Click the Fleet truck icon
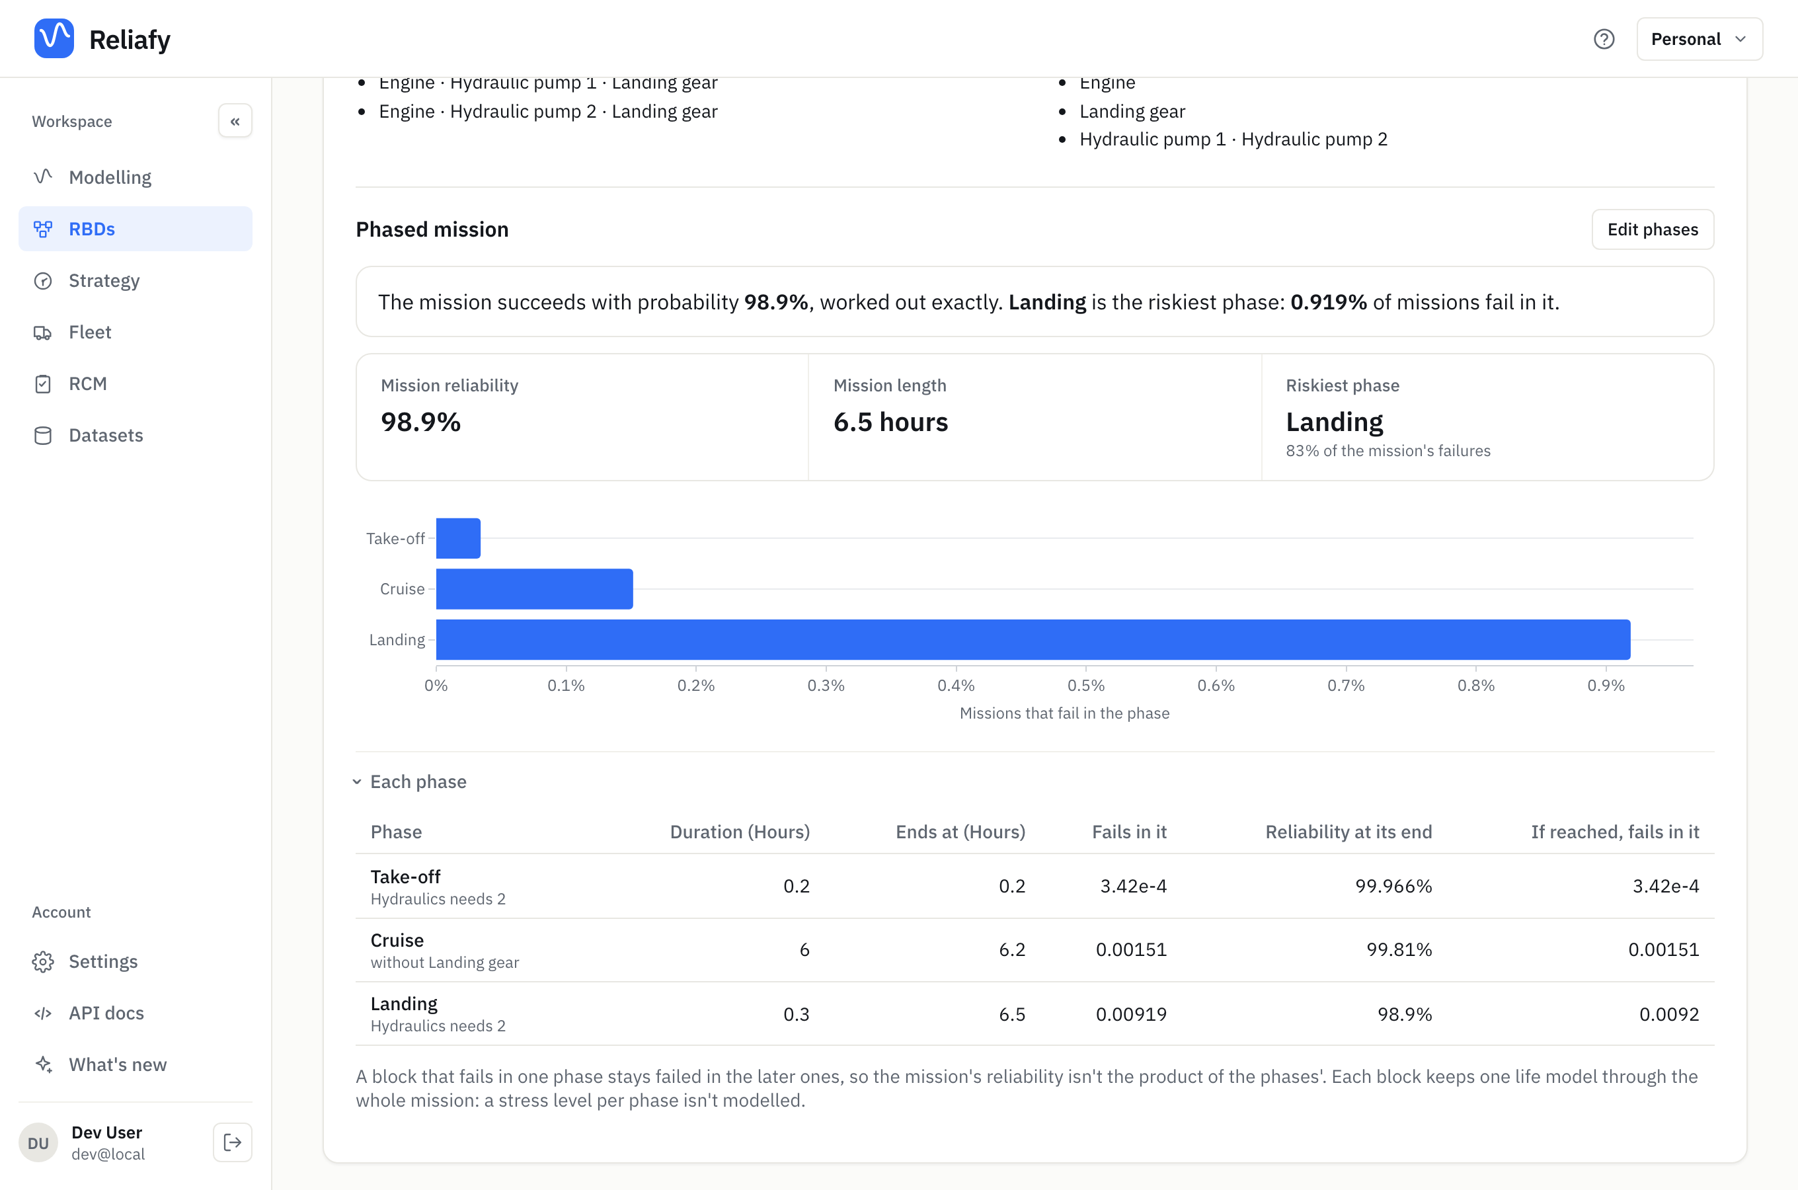The image size is (1798, 1190). pyautogui.click(x=43, y=333)
